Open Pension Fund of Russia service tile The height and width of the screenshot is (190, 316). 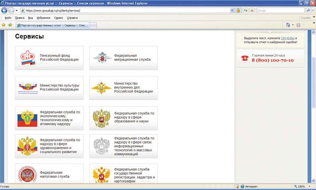pyautogui.click(x=49, y=58)
